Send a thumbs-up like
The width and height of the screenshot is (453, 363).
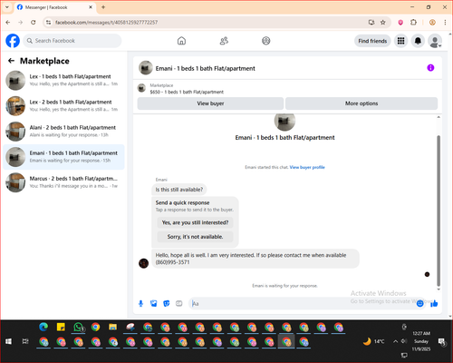click(434, 303)
